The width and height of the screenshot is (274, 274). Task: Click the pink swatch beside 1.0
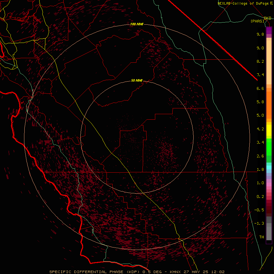269,184
